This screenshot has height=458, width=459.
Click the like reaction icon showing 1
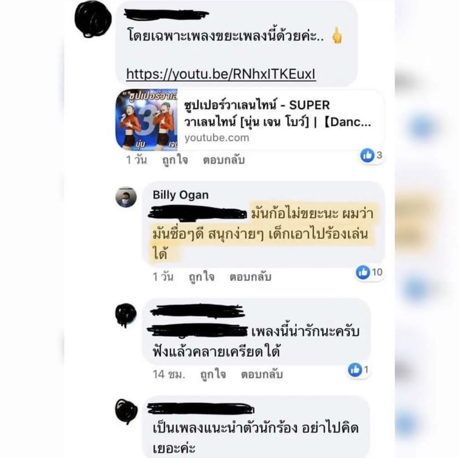(355, 370)
